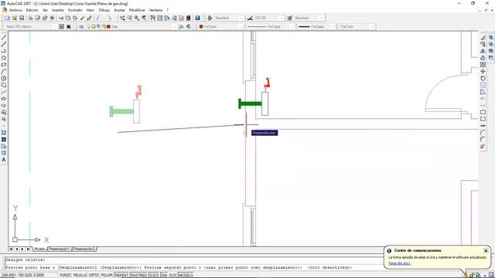Click the Pan realtime icon

122,18
